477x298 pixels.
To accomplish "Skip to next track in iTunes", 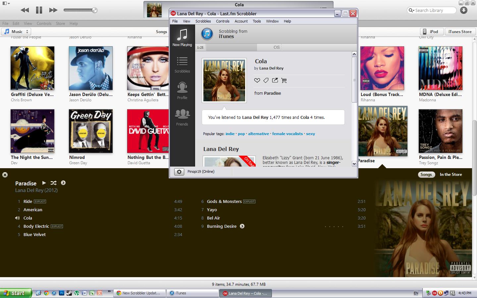I will pos(53,10).
